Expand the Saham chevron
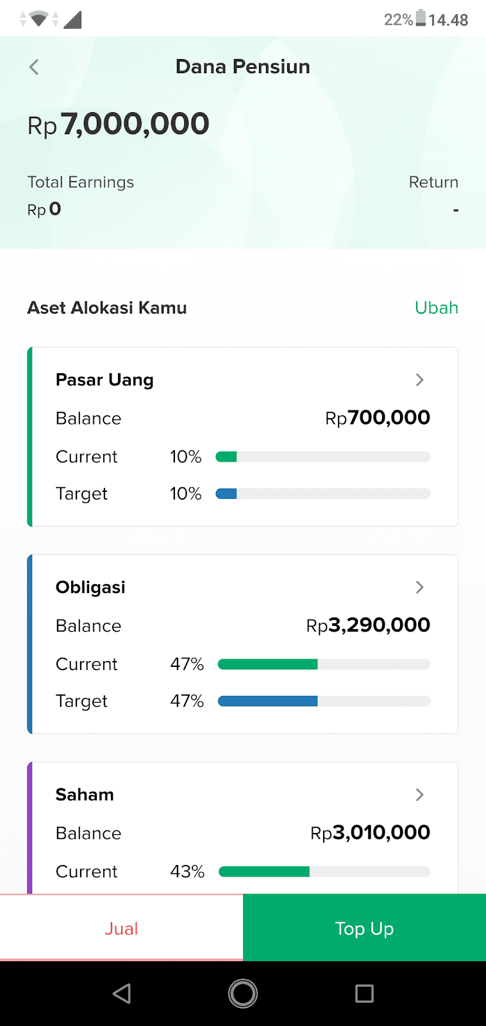 click(x=419, y=795)
